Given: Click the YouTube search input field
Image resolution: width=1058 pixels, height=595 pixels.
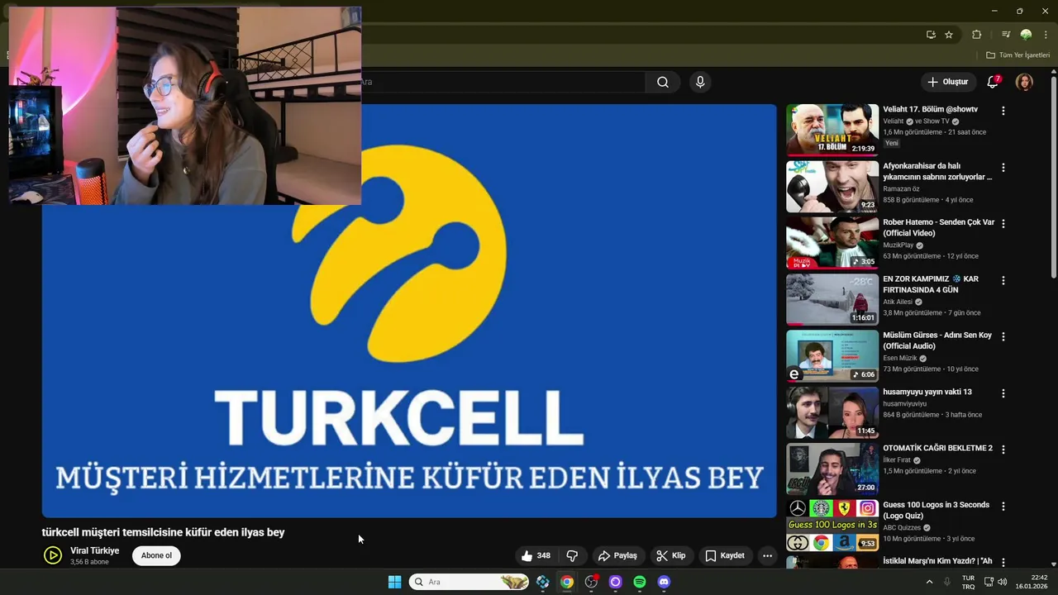Looking at the screenshot, I should click(503, 82).
